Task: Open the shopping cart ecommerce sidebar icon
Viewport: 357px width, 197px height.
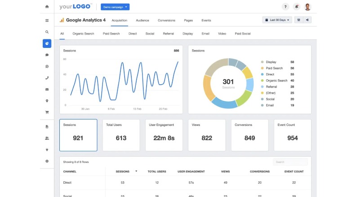Action: coord(47,112)
